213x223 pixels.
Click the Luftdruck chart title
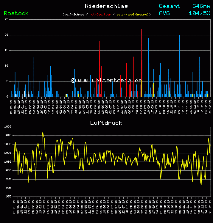(106, 123)
